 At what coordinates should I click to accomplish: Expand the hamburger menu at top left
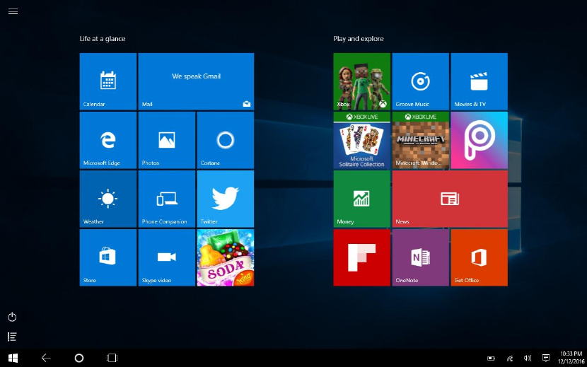pos(13,11)
